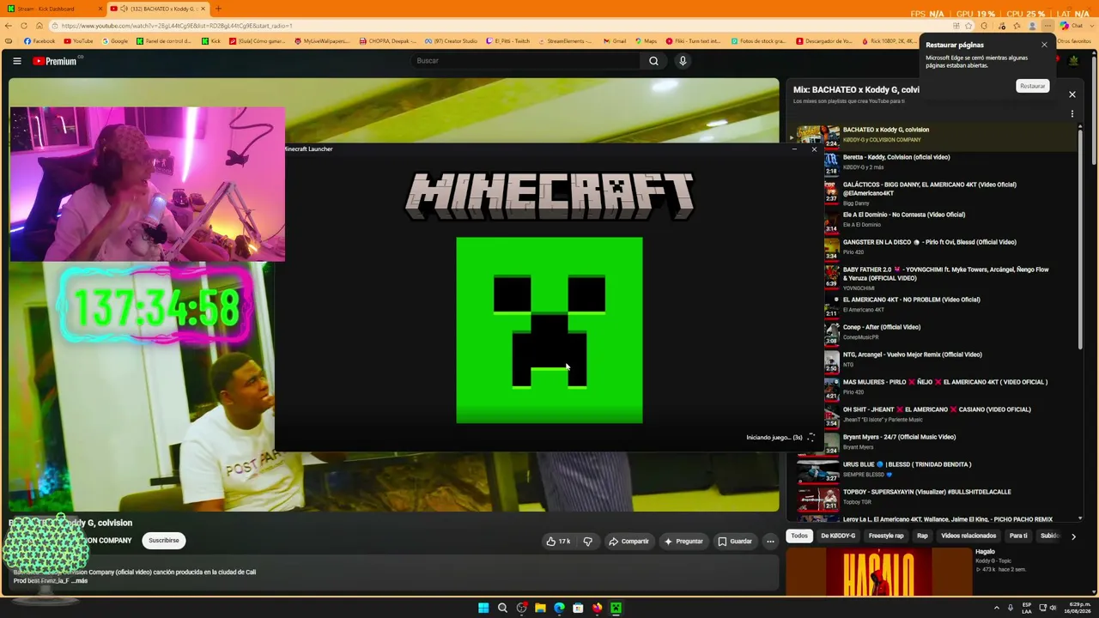Select the 'Videos relacionados' filter chip

[x=968, y=536]
